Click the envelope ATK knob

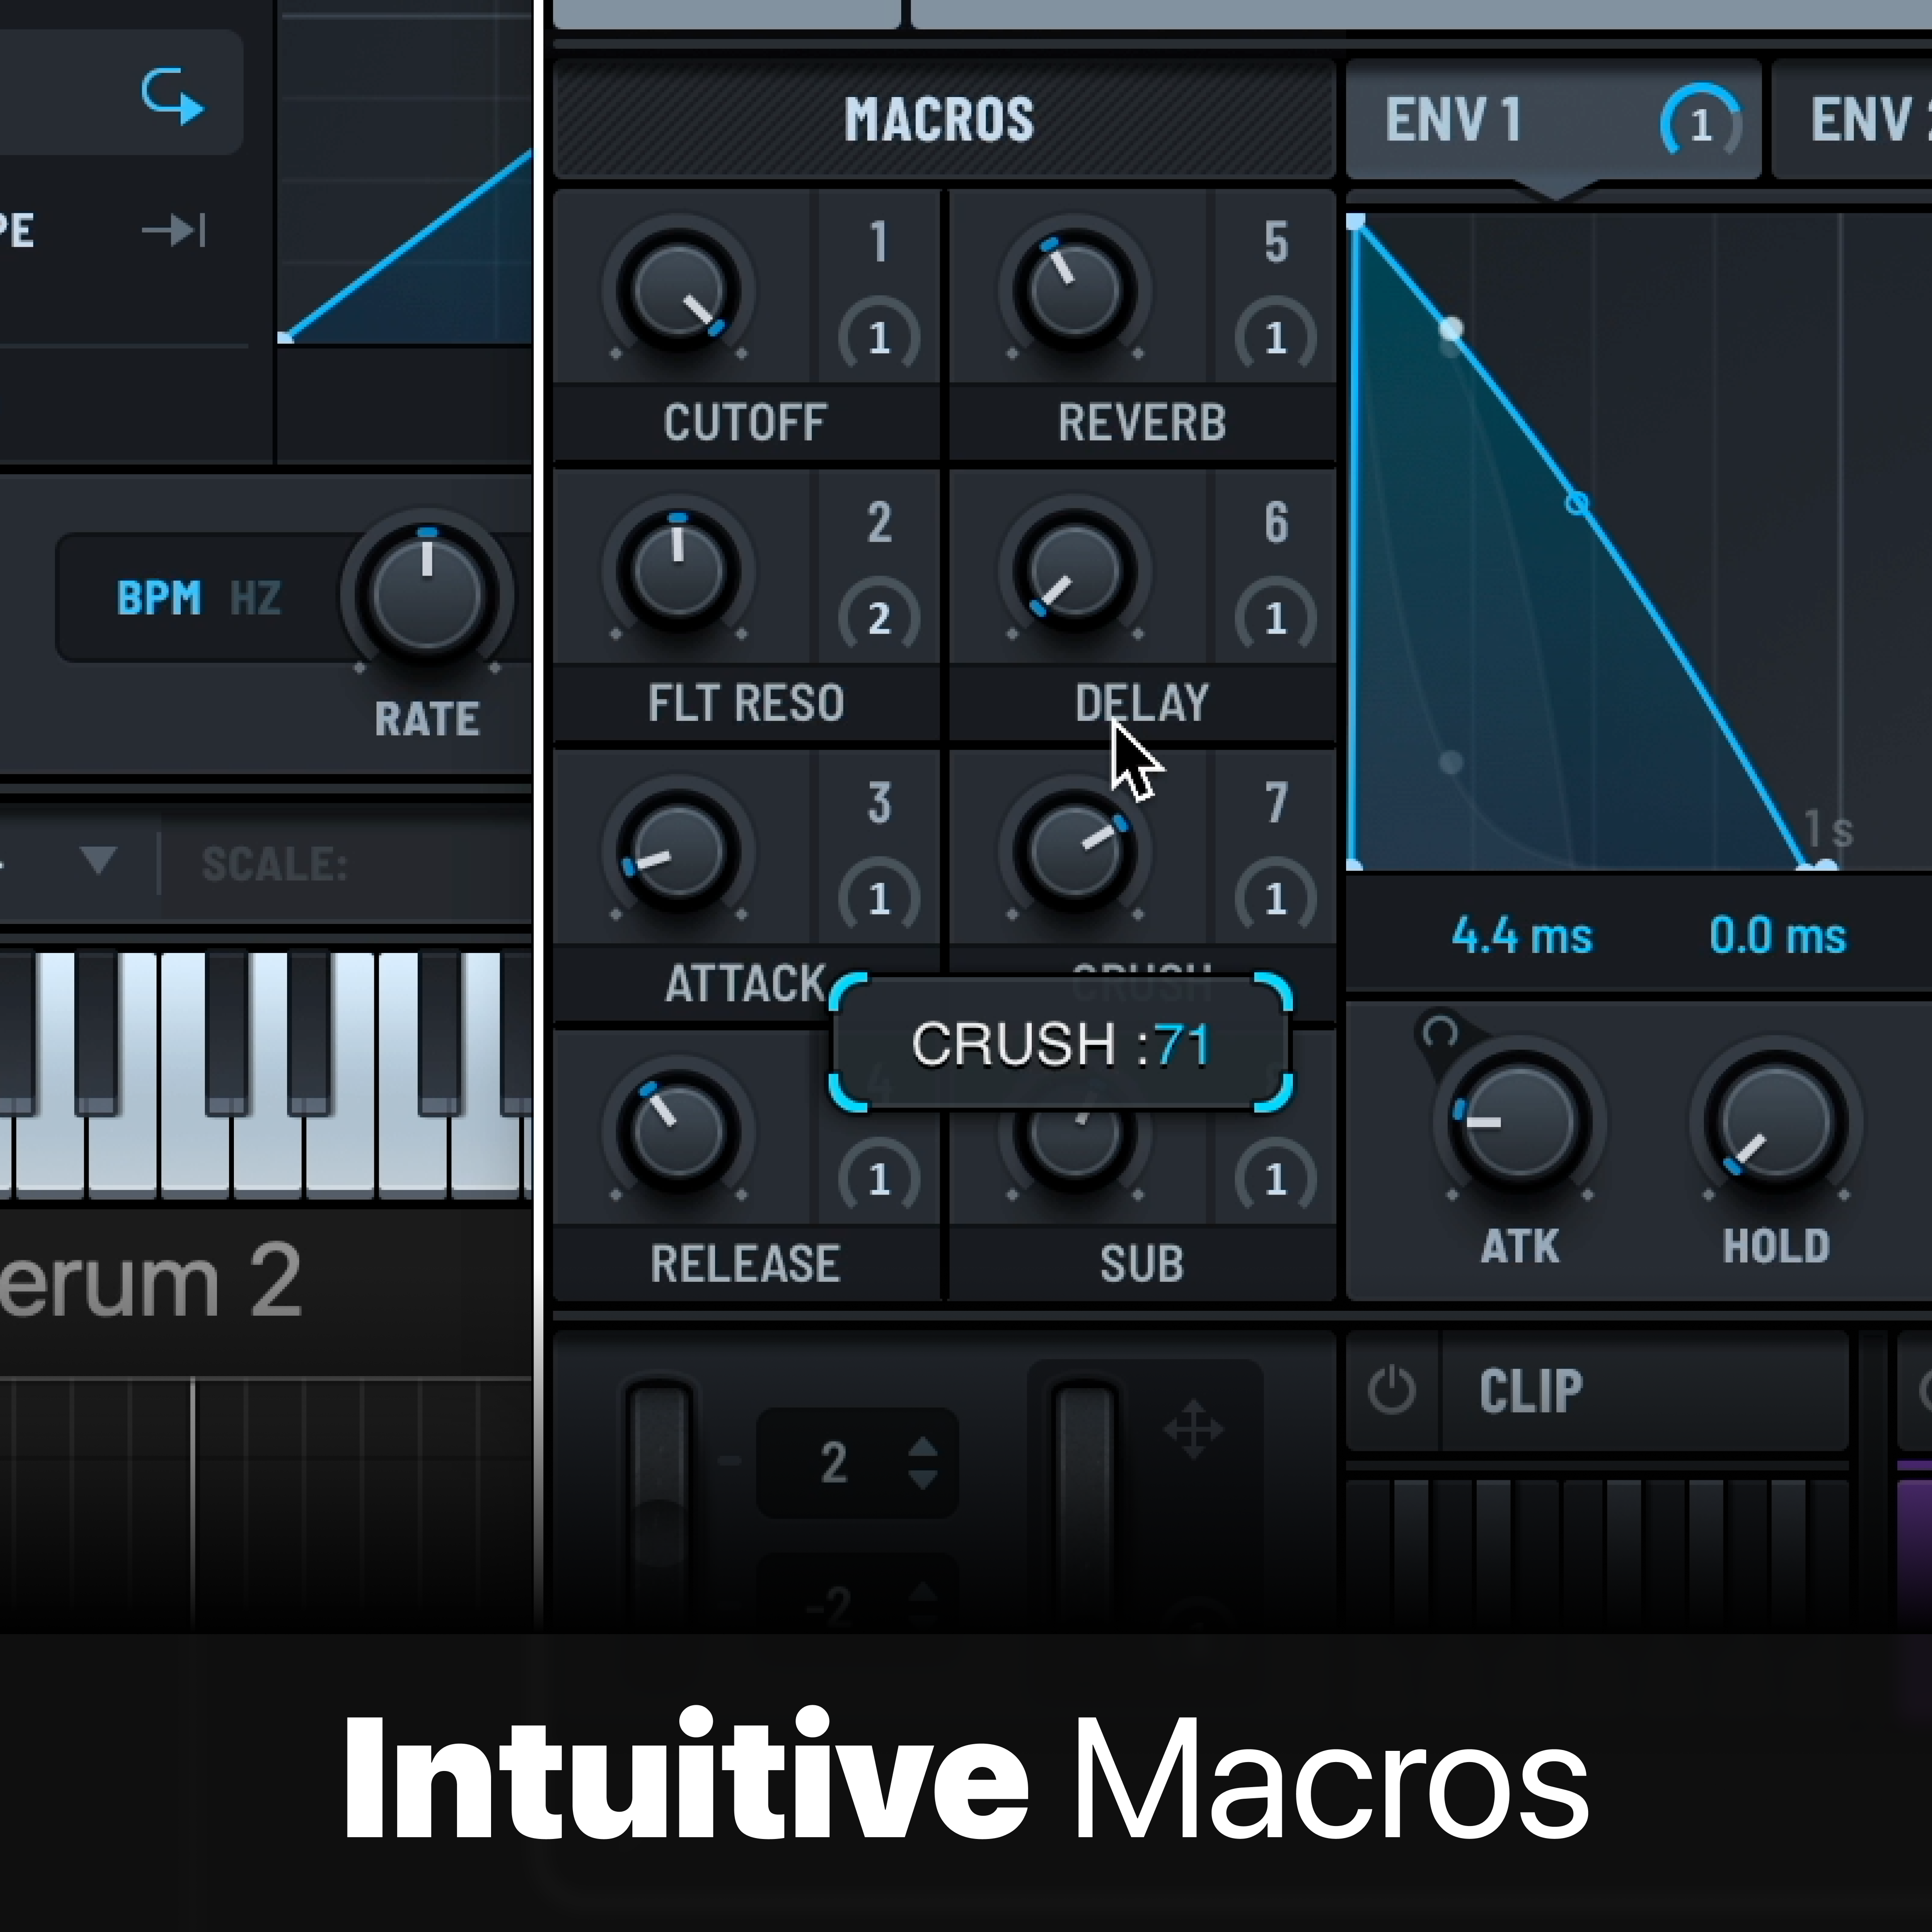(x=1519, y=1122)
